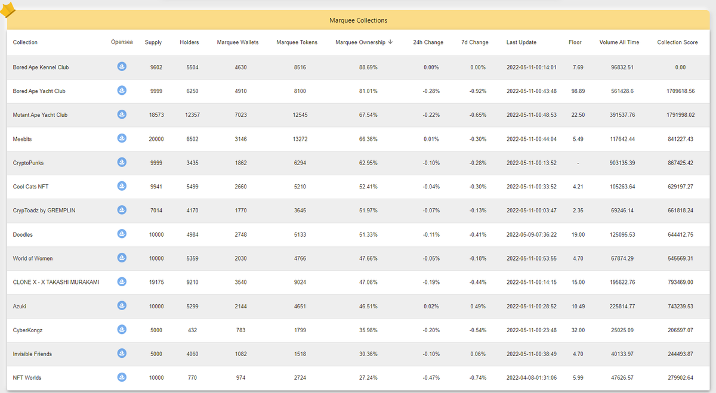
Task: Click Bored Ape Yacht Club floor 98.89
Action: pyautogui.click(x=578, y=91)
